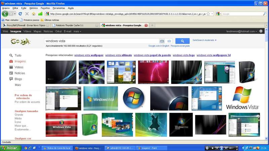Click the search magnifier in Firefox search box
269x151 pixels.
[265, 14]
